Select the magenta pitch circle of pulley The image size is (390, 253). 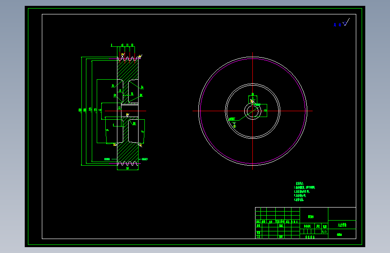click(253, 111)
